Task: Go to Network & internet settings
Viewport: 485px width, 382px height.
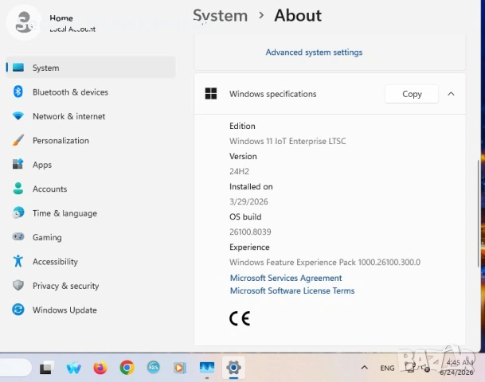Action: tap(91, 116)
